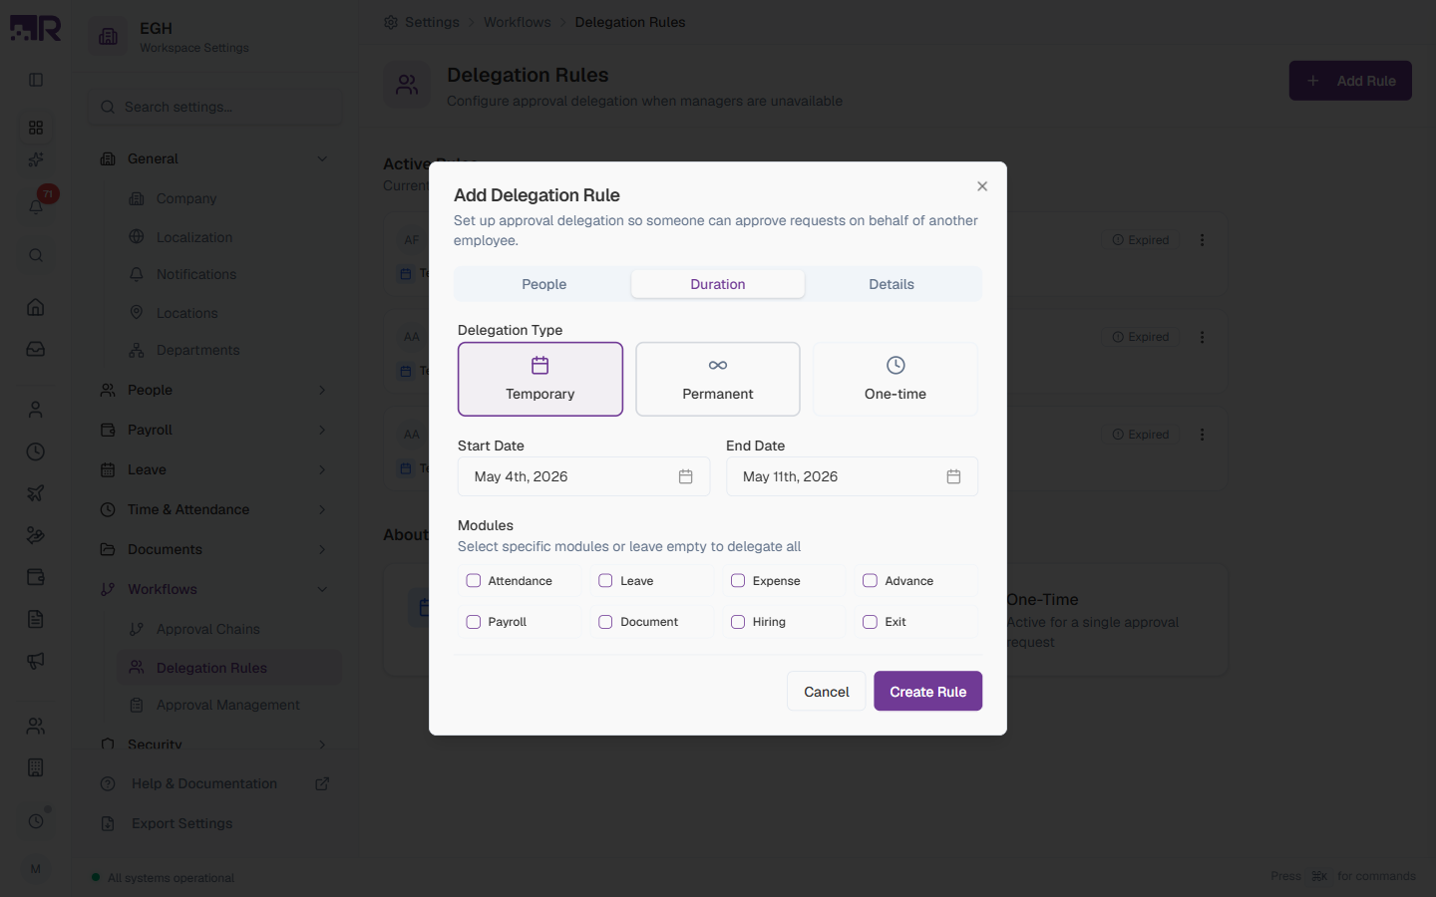Click the Cancel button
Screen dimensions: 1436x897
[827, 691]
